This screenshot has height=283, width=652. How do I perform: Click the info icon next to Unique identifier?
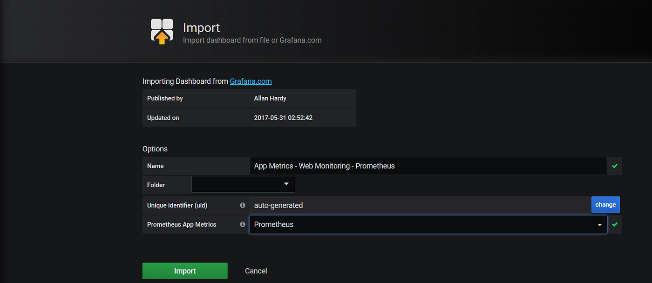click(242, 205)
